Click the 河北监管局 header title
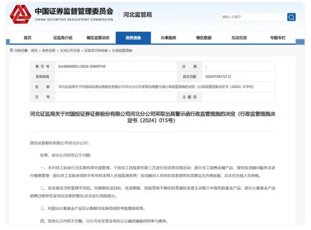This screenshot has height=230, width=311. [x=137, y=15]
